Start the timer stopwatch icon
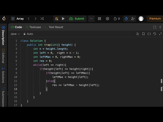 point(126,19)
